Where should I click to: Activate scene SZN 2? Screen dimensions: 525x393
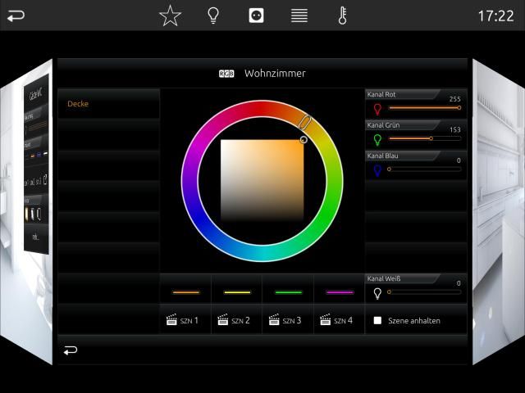236,321
